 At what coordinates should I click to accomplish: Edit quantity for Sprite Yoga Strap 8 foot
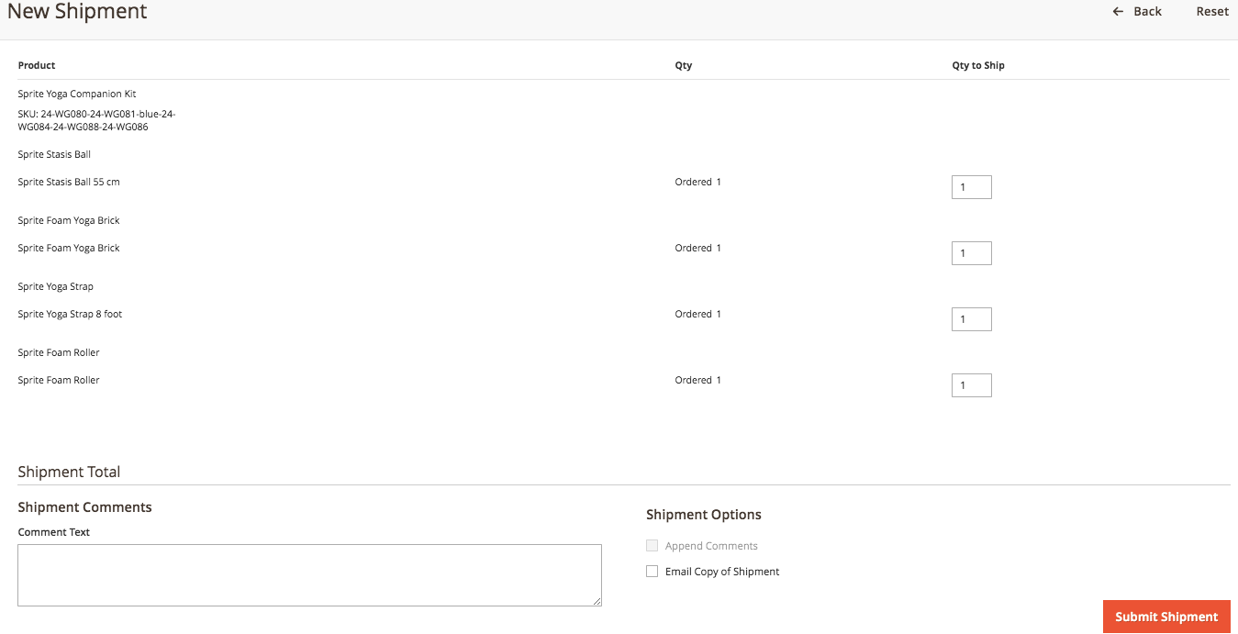click(x=971, y=318)
